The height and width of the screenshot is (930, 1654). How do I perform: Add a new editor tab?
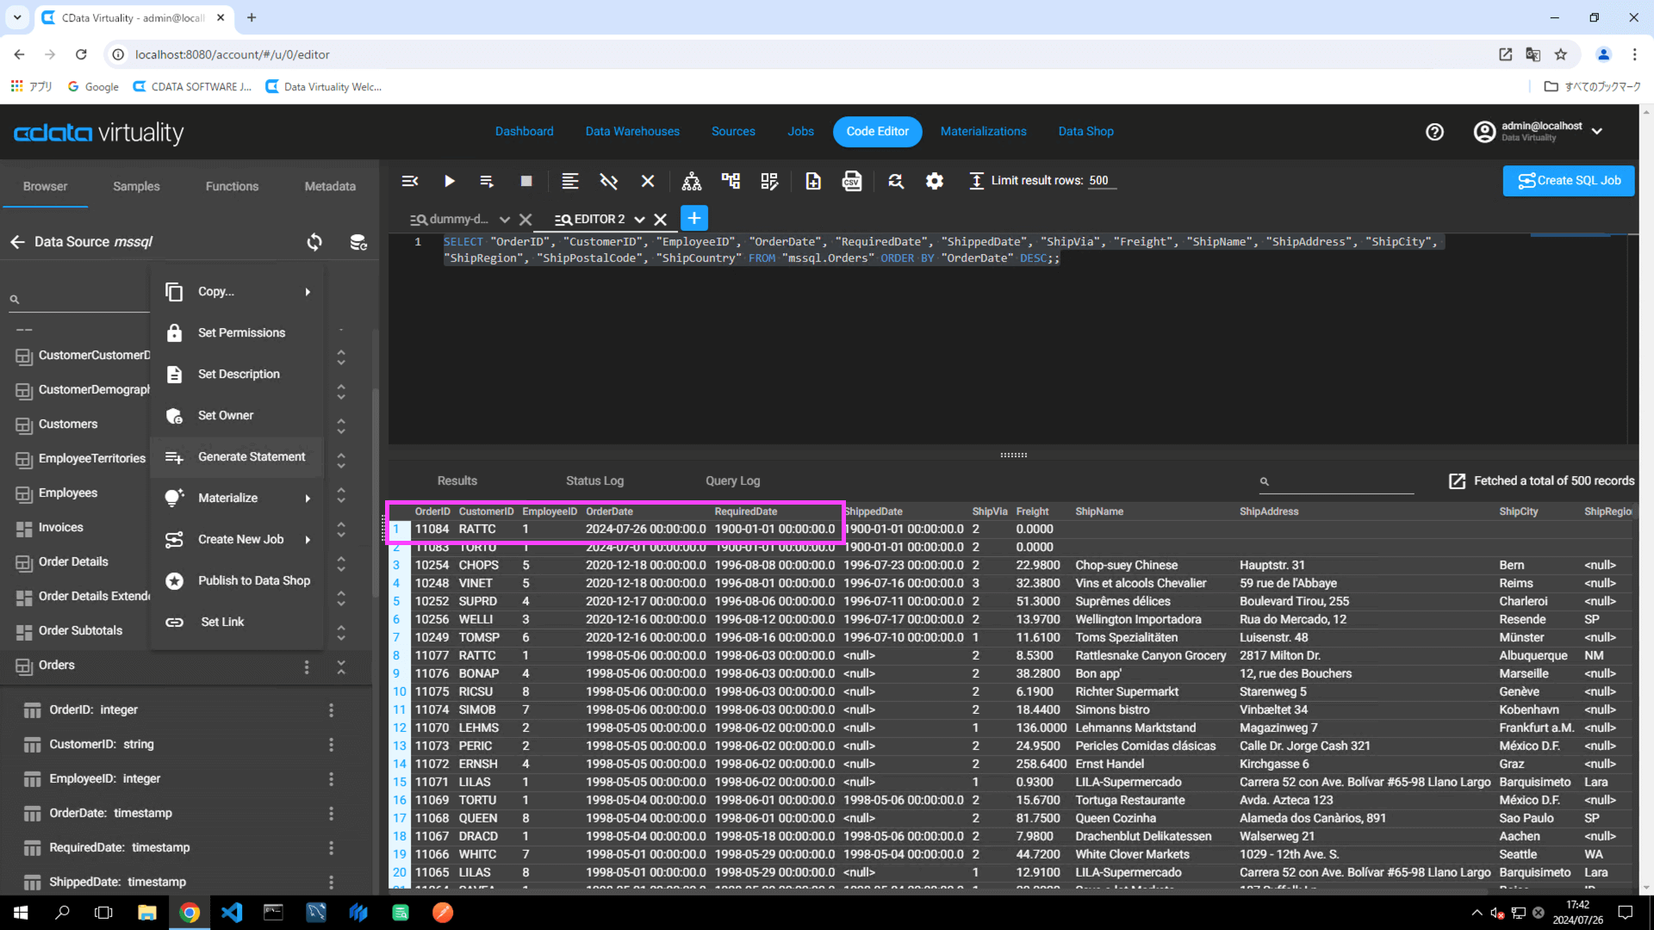click(x=693, y=219)
